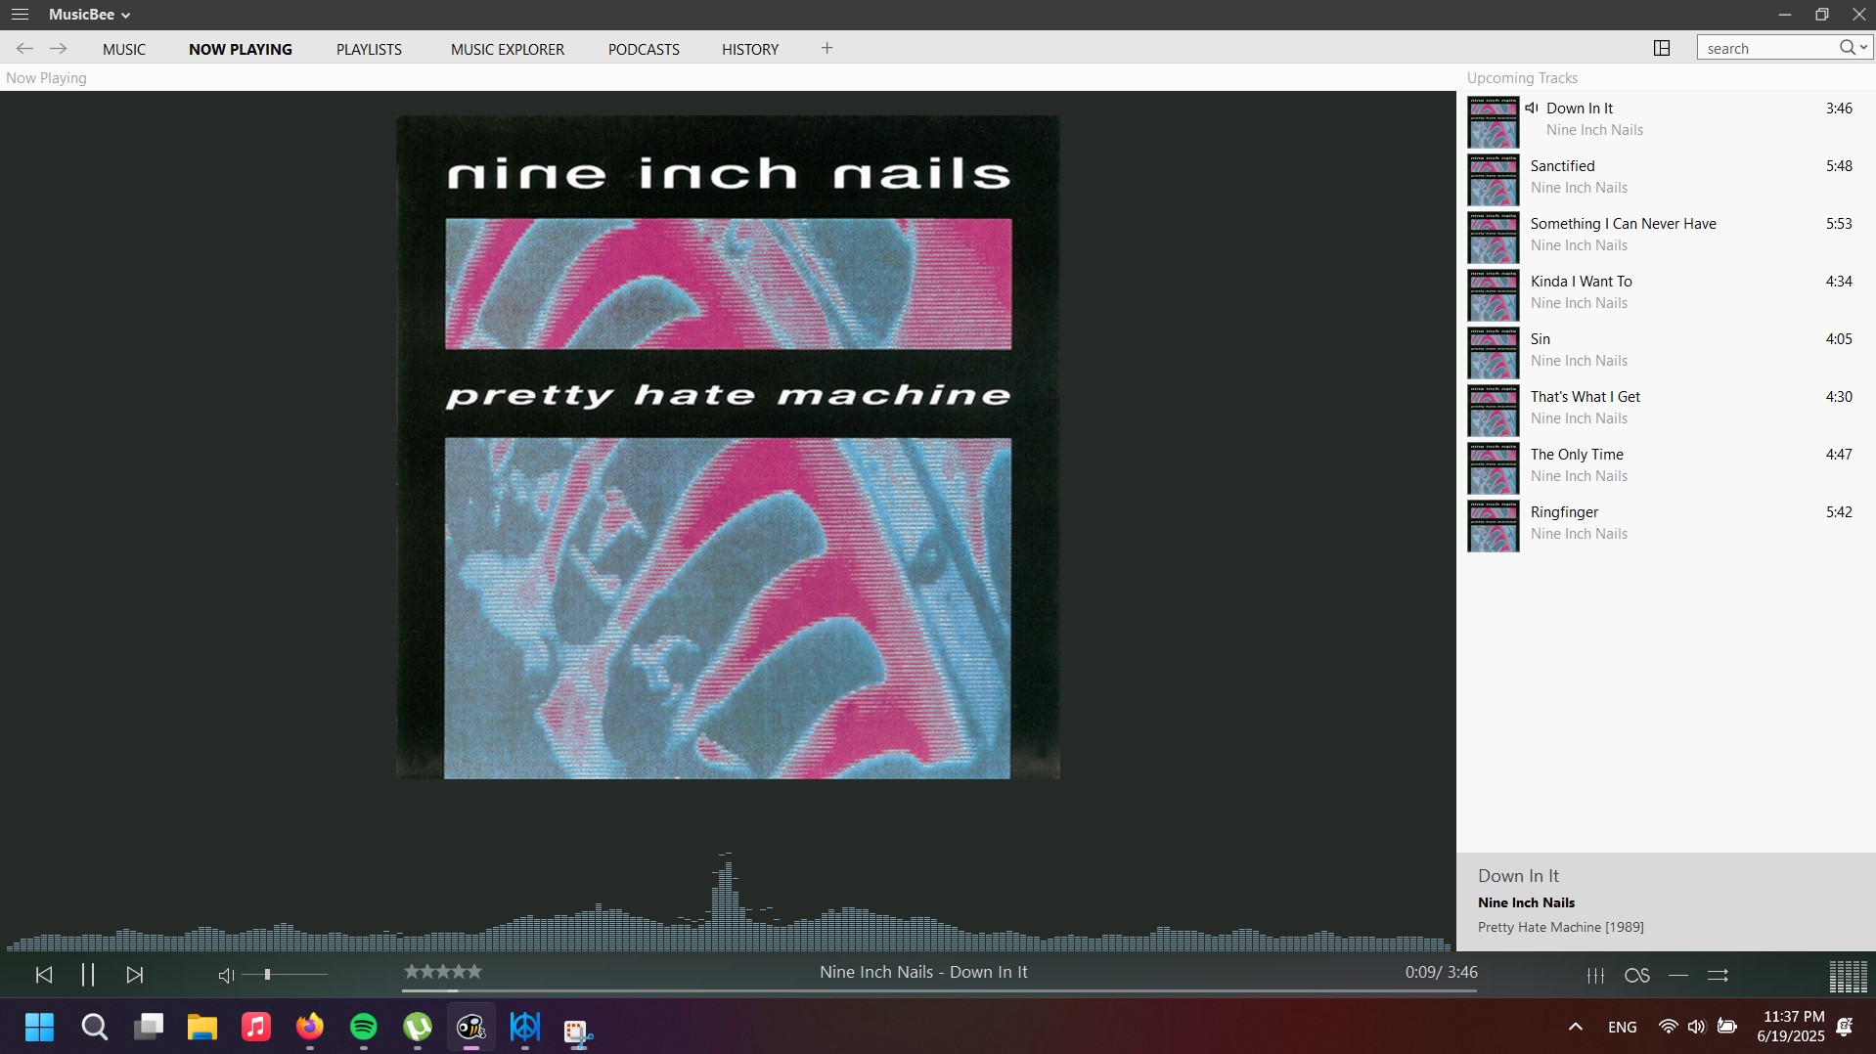Click the Sanctified album thumbnail
Viewport: 1876px width, 1054px height.
click(x=1494, y=179)
